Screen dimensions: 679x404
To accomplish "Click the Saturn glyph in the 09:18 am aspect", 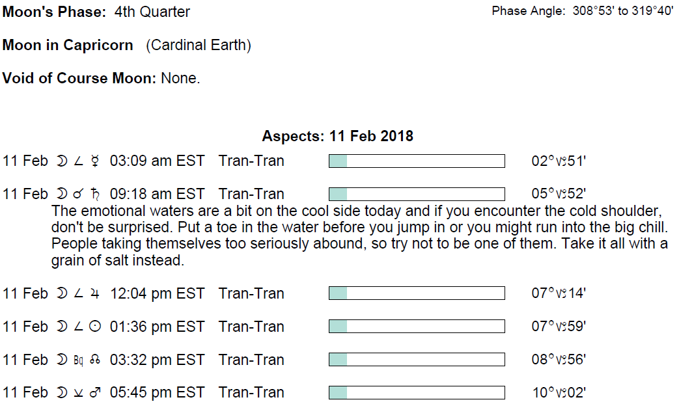I will pyautogui.click(x=95, y=194).
